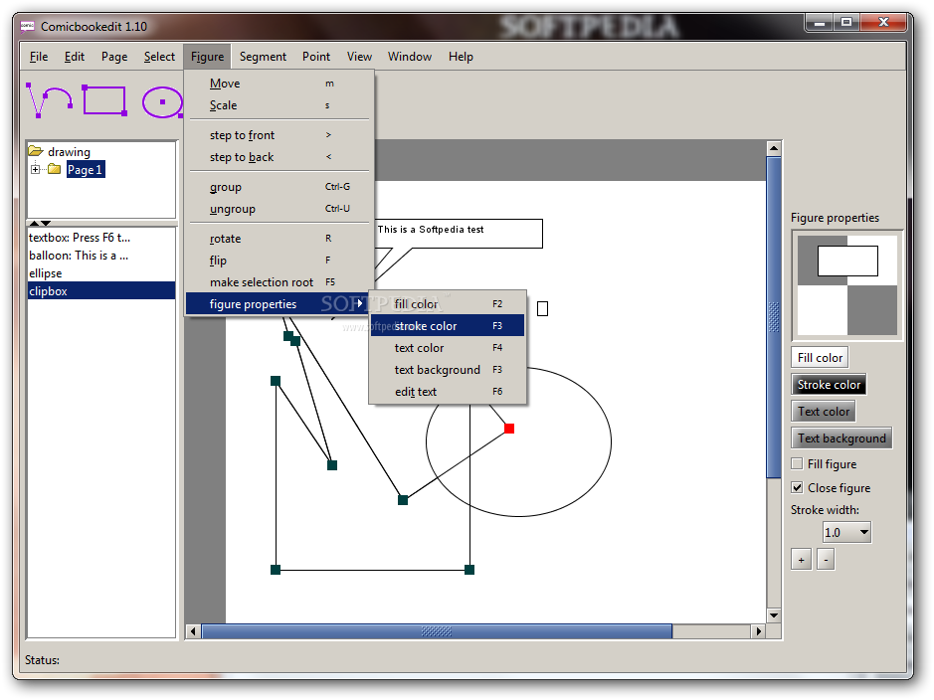Click the Page 1 folder icon
Viewport: 934px width, 700px height.
tap(54, 169)
